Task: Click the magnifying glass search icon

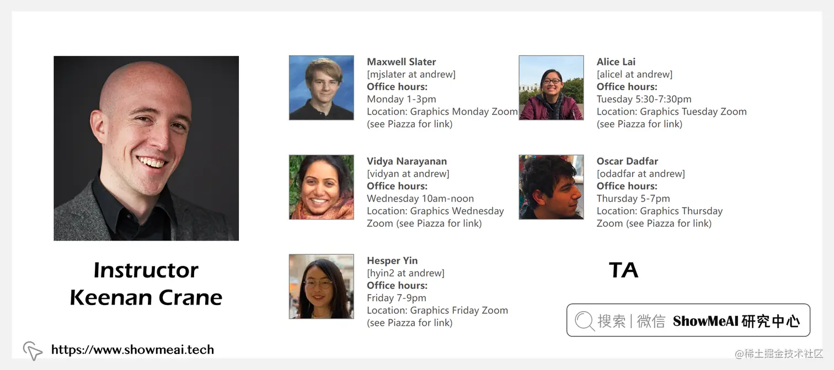Action: coord(584,320)
